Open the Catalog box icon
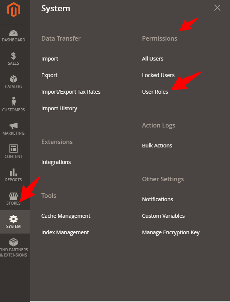 (14, 79)
